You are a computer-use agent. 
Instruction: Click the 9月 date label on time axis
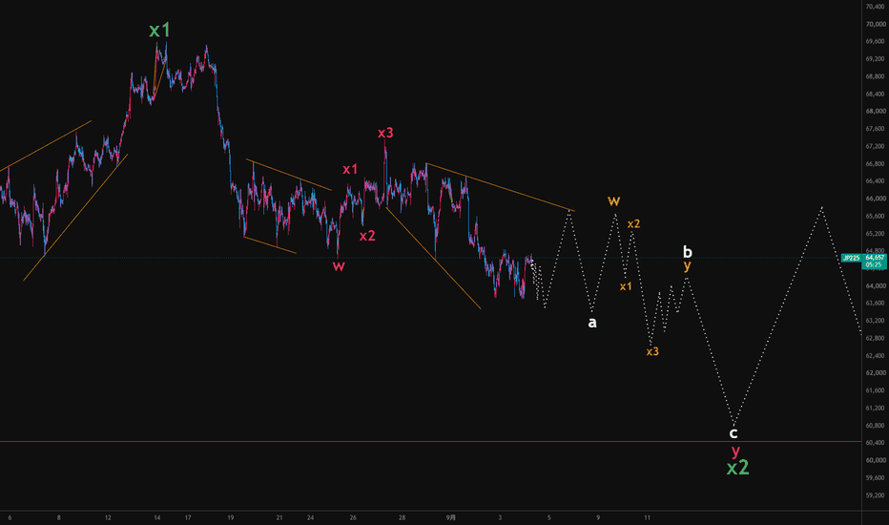[x=451, y=517]
